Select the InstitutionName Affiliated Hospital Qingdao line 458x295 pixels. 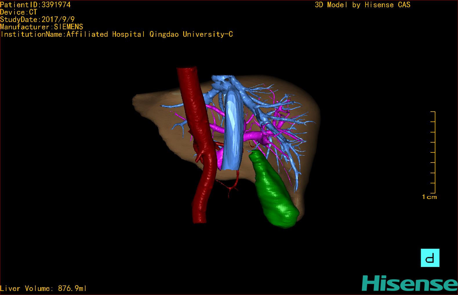(117, 34)
